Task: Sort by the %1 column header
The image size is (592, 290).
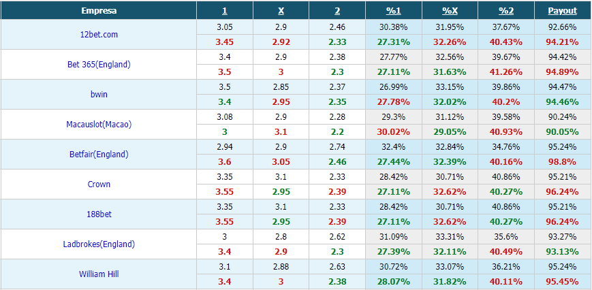Action: 393,11
